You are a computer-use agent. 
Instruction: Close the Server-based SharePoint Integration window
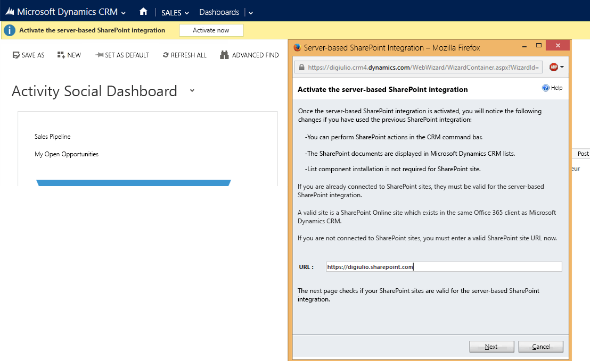(558, 45)
